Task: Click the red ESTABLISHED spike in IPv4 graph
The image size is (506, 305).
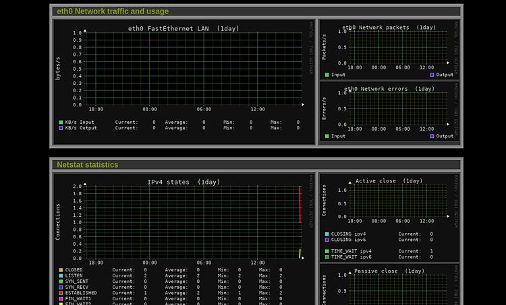Action: click(300, 204)
